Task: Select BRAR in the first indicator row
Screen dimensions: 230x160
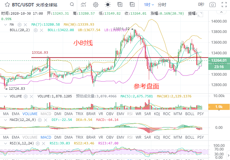Action: coord(91,114)
